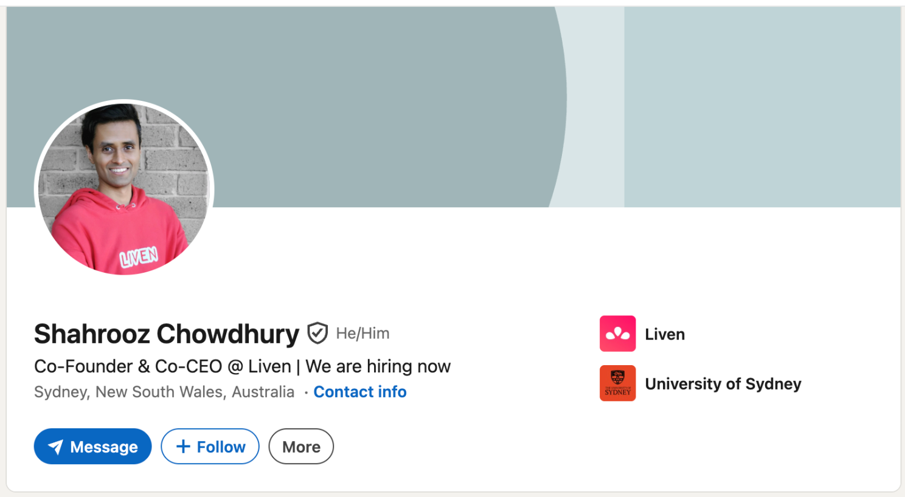View Shahrooz Chowdhury's circular profile photo

(x=124, y=189)
